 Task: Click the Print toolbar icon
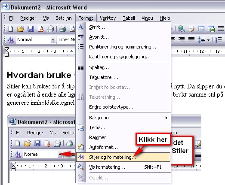tap(63, 29)
